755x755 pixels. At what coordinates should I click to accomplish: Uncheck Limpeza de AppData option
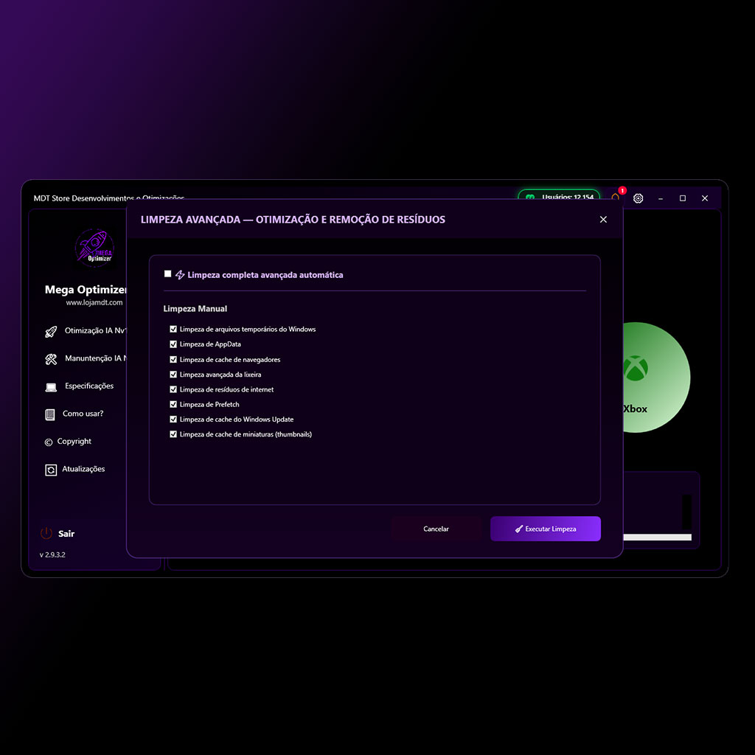coord(173,344)
